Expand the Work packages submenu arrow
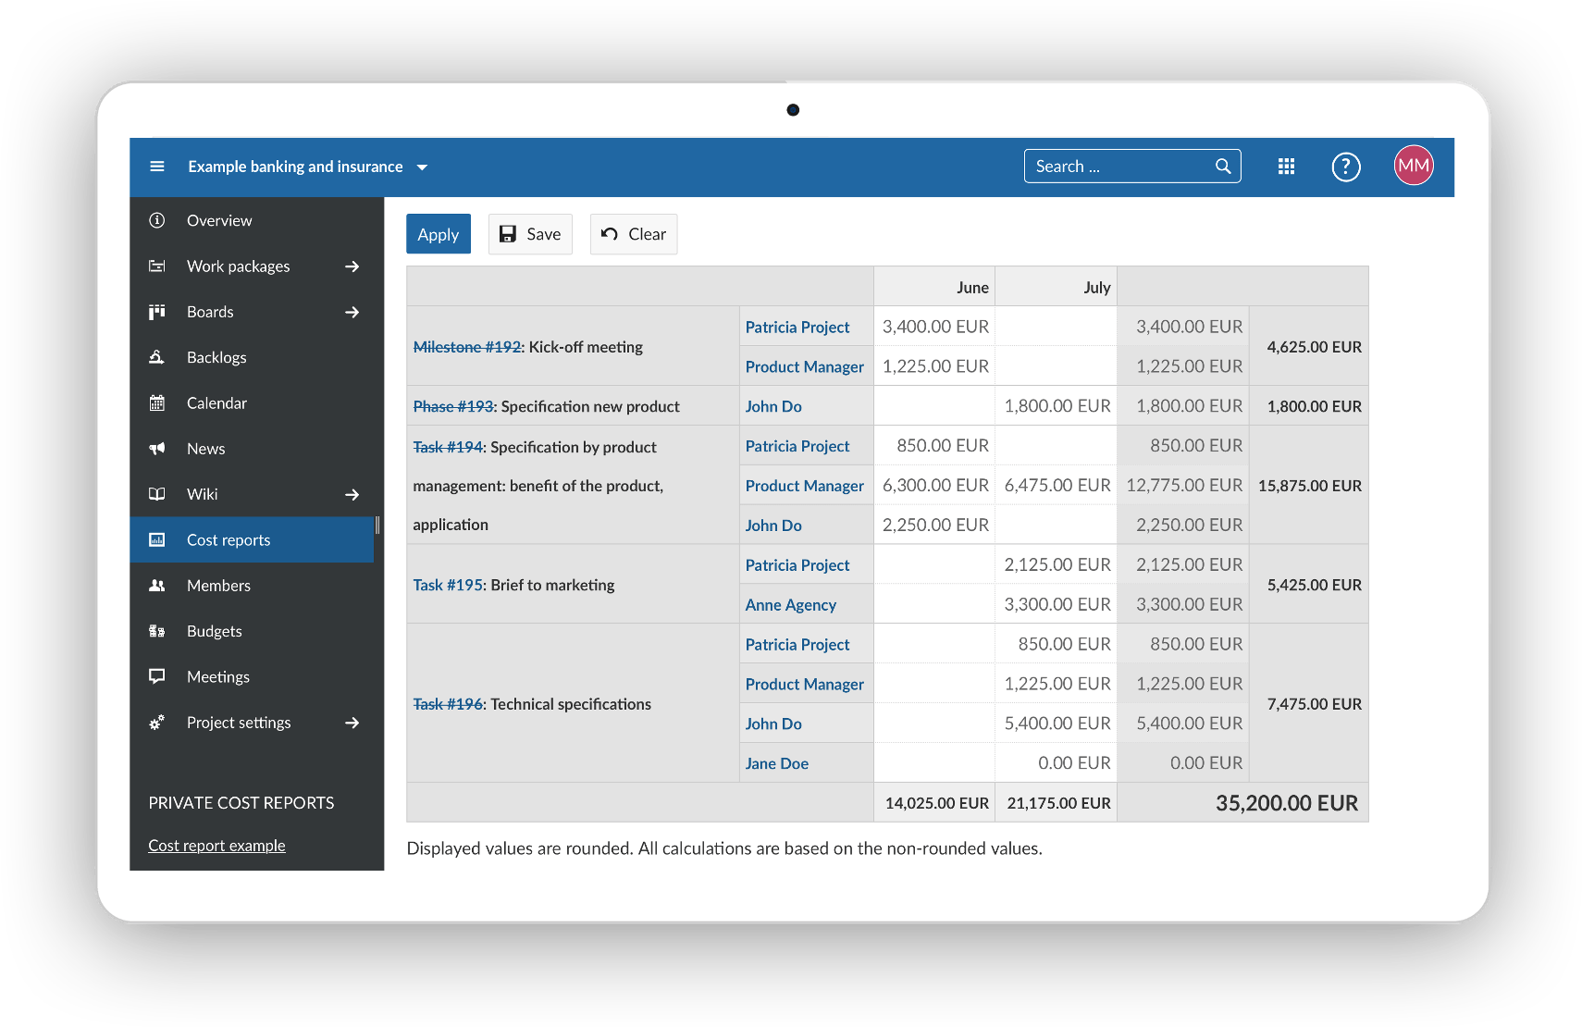 point(352,266)
